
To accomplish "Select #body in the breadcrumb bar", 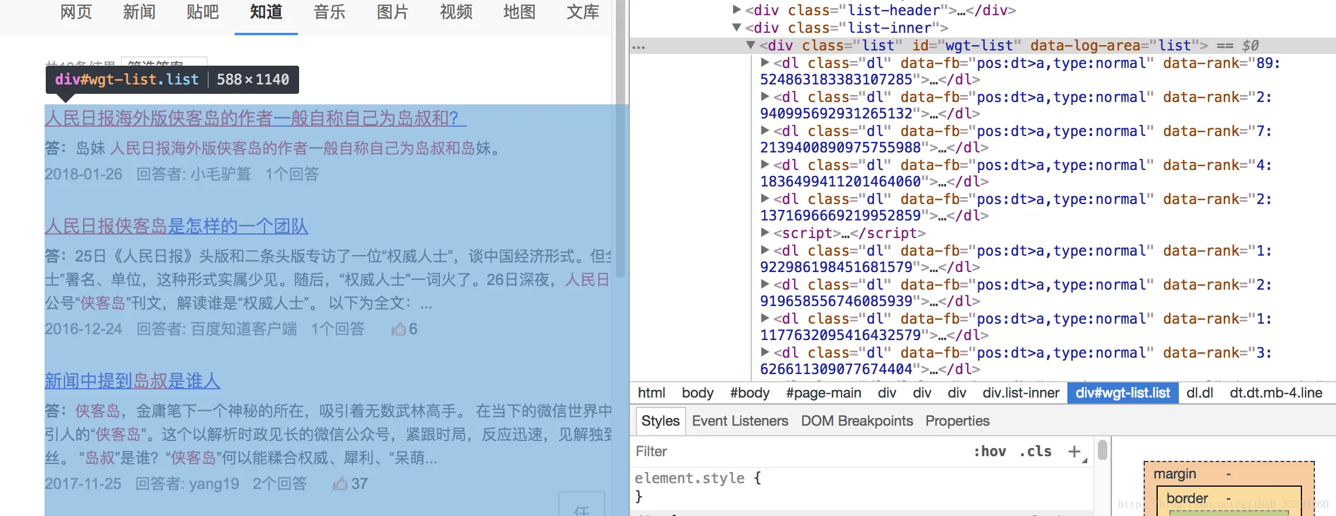I will click(750, 393).
